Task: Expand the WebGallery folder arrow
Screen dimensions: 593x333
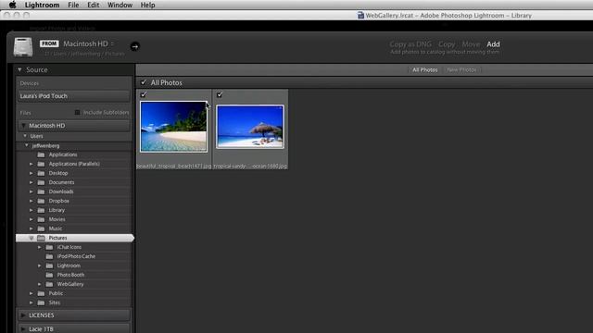Action: [x=40, y=284]
